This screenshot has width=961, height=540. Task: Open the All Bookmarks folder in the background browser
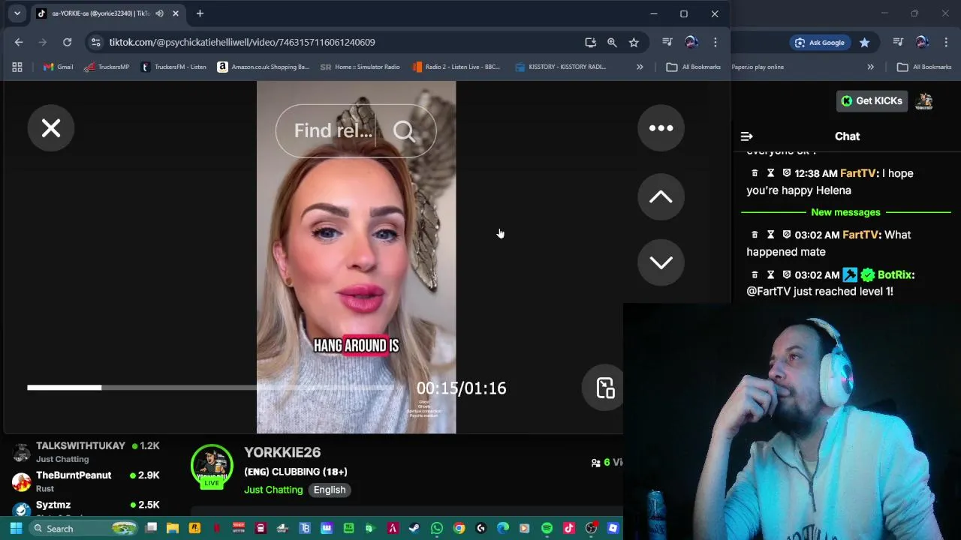tap(924, 67)
